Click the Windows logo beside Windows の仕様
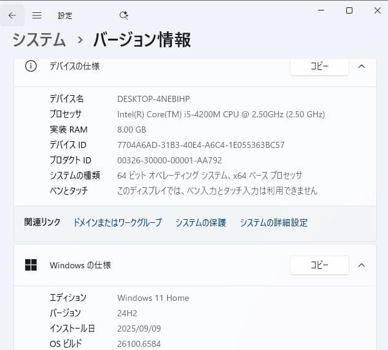 31,265
